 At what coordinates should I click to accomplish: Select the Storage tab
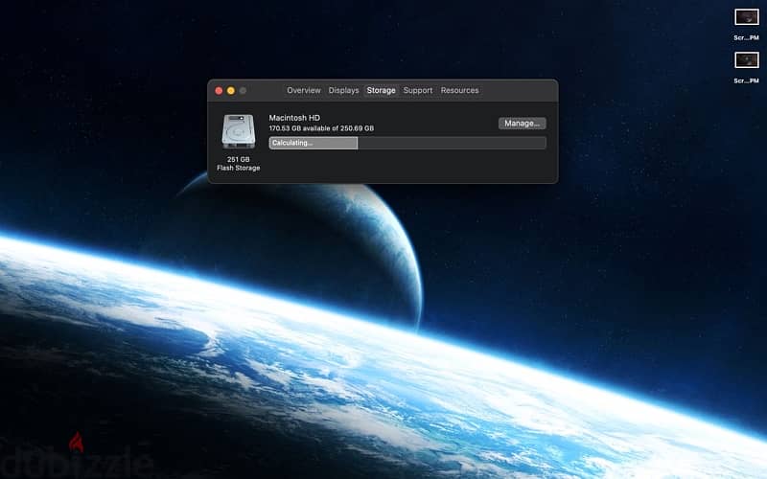pyautogui.click(x=381, y=90)
